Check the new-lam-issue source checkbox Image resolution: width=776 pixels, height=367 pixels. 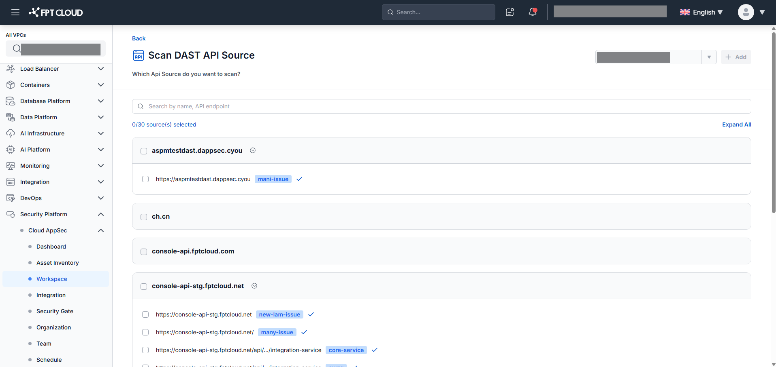(145, 314)
